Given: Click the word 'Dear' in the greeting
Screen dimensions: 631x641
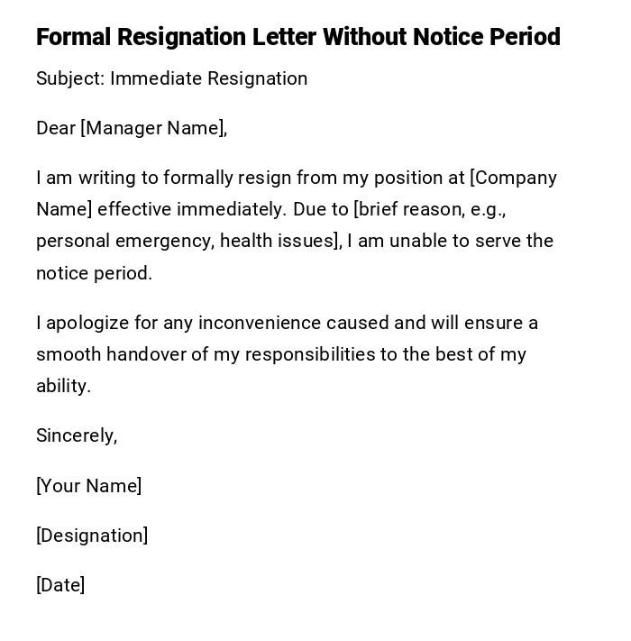Looking at the screenshot, I should tap(56, 128).
